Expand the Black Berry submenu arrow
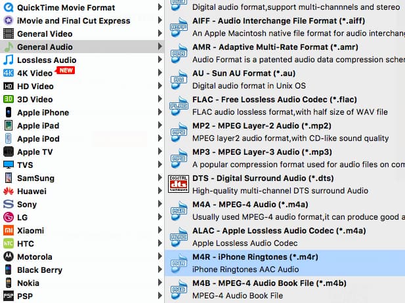Image resolution: width=405 pixels, height=303 pixels. pos(160,270)
